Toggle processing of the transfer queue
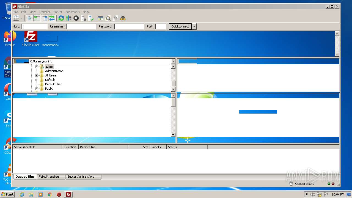 (69, 18)
